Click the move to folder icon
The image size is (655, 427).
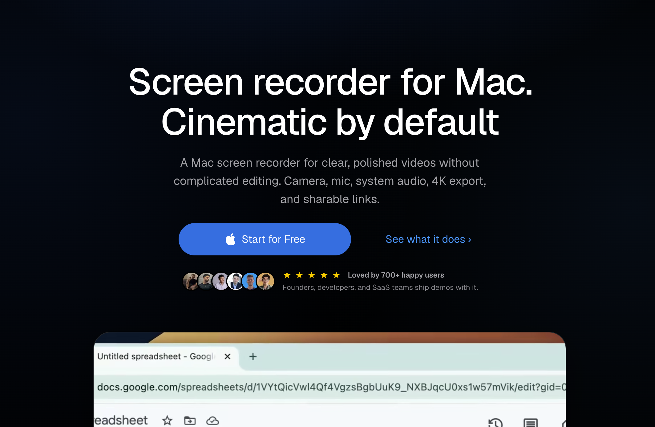click(190, 421)
